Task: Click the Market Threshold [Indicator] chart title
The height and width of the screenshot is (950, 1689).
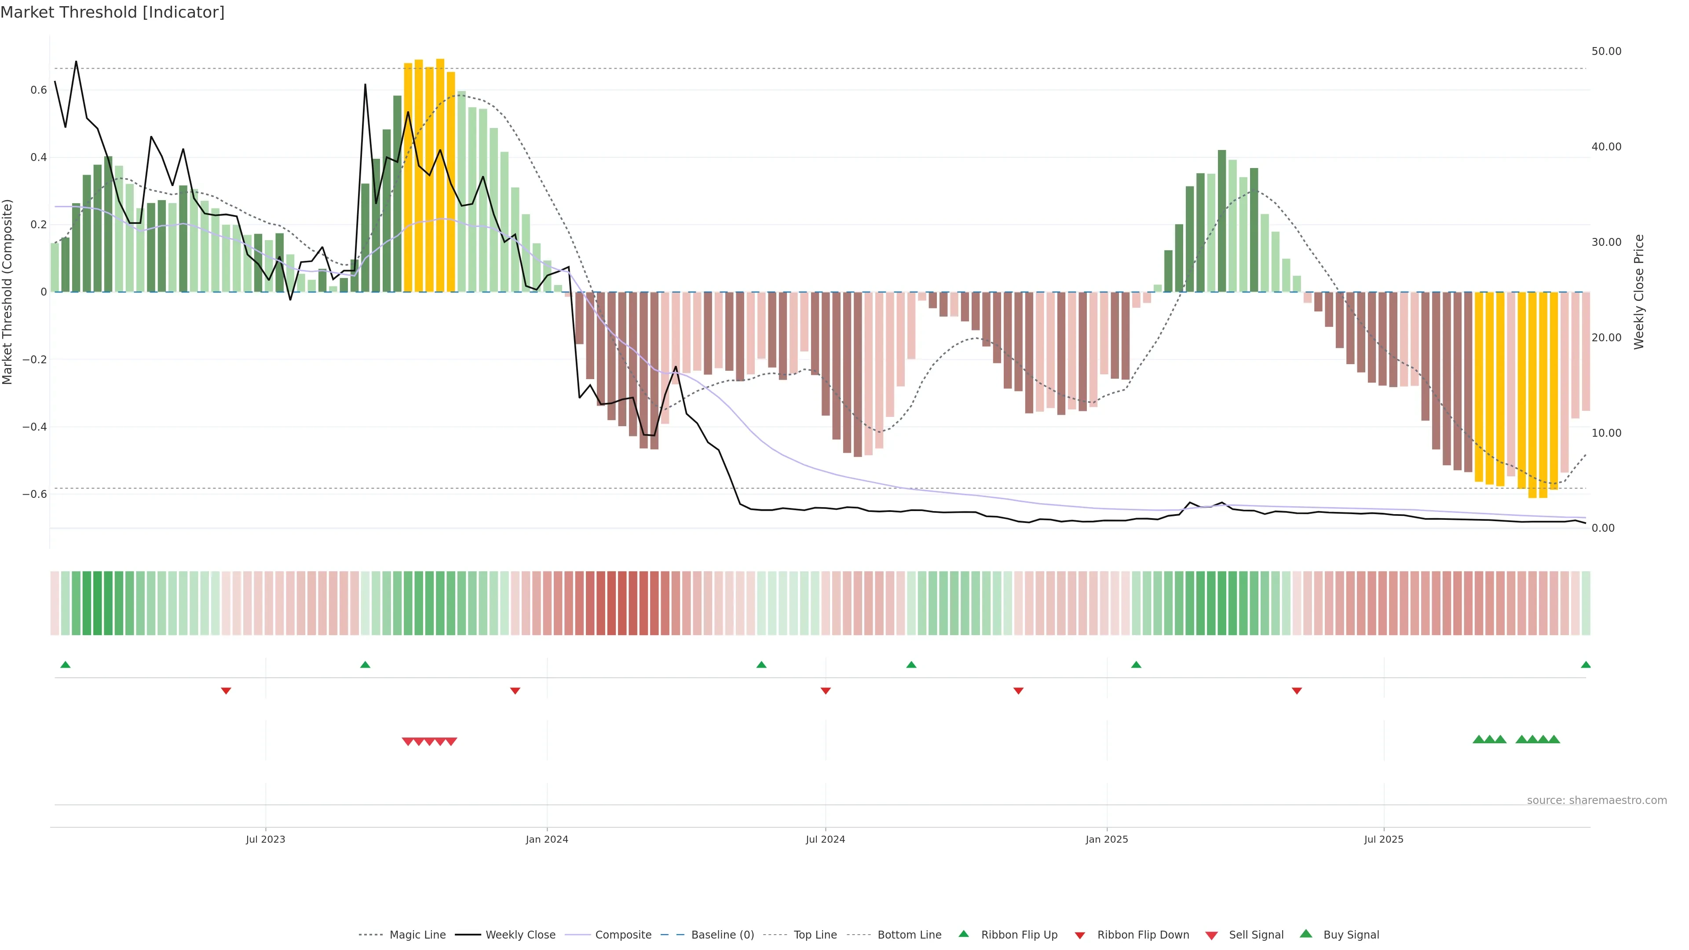Action: (x=112, y=12)
